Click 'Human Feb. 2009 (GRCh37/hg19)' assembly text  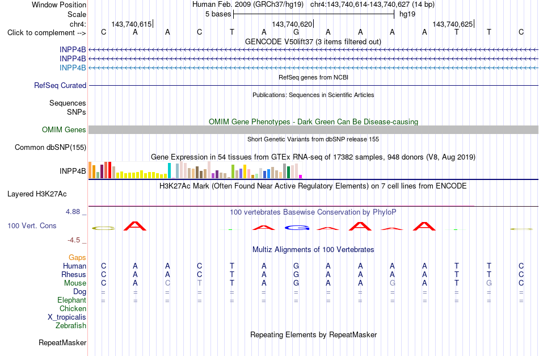(248, 5)
